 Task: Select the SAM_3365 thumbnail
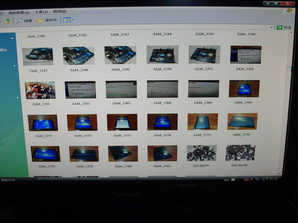coord(121,89)
